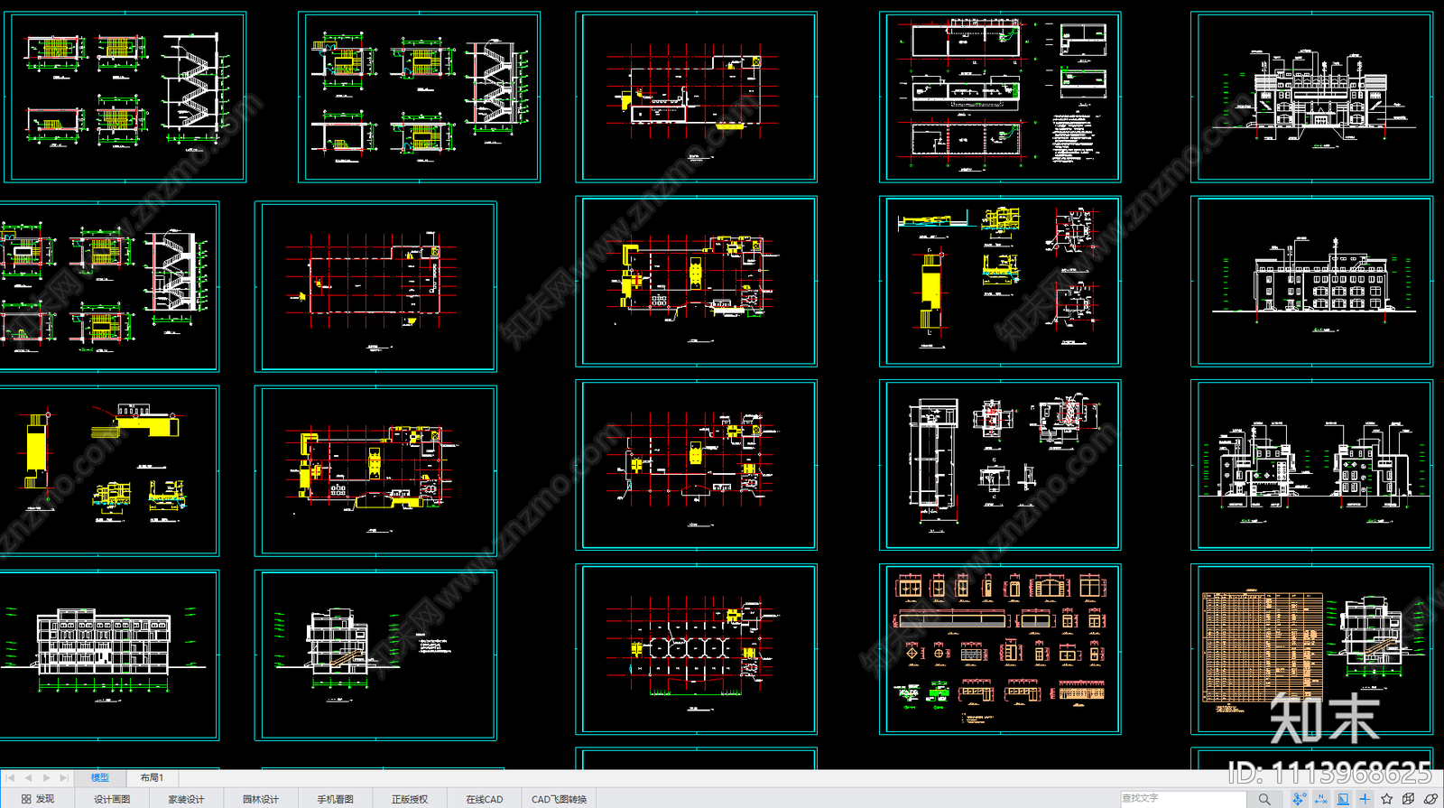Select the four-facade elevation sheet
This screenshot has height=808, width=1444.
1311,465
